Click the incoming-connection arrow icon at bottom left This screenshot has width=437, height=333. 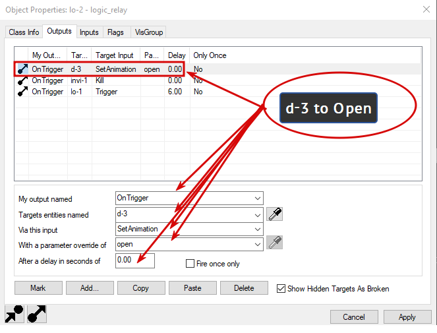15,314
